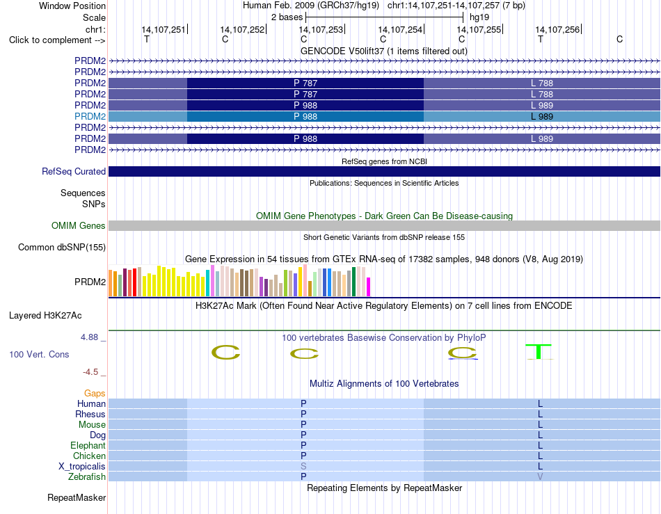Screen dimensions: 661x514
Task: Click the Human species label
Action: click(x=91, y=403)
